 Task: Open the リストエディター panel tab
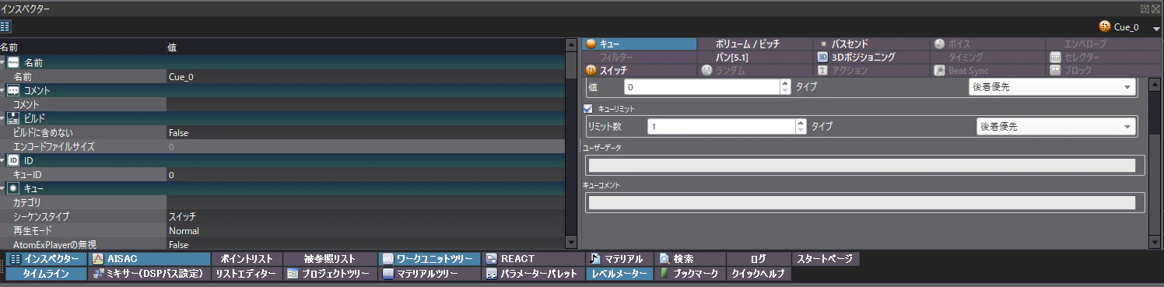tap(246, 274)
